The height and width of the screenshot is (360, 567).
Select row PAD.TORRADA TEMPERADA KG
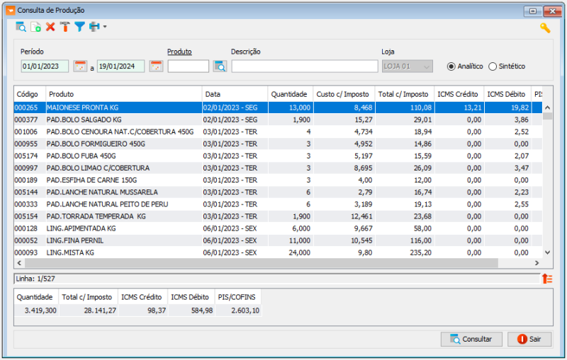278,216
